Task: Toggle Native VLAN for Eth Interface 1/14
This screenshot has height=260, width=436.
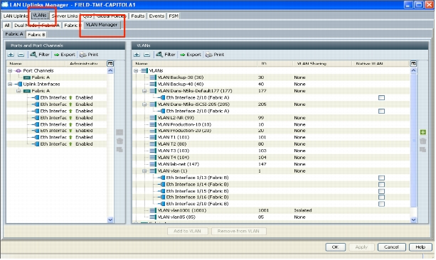Action: 381,185
